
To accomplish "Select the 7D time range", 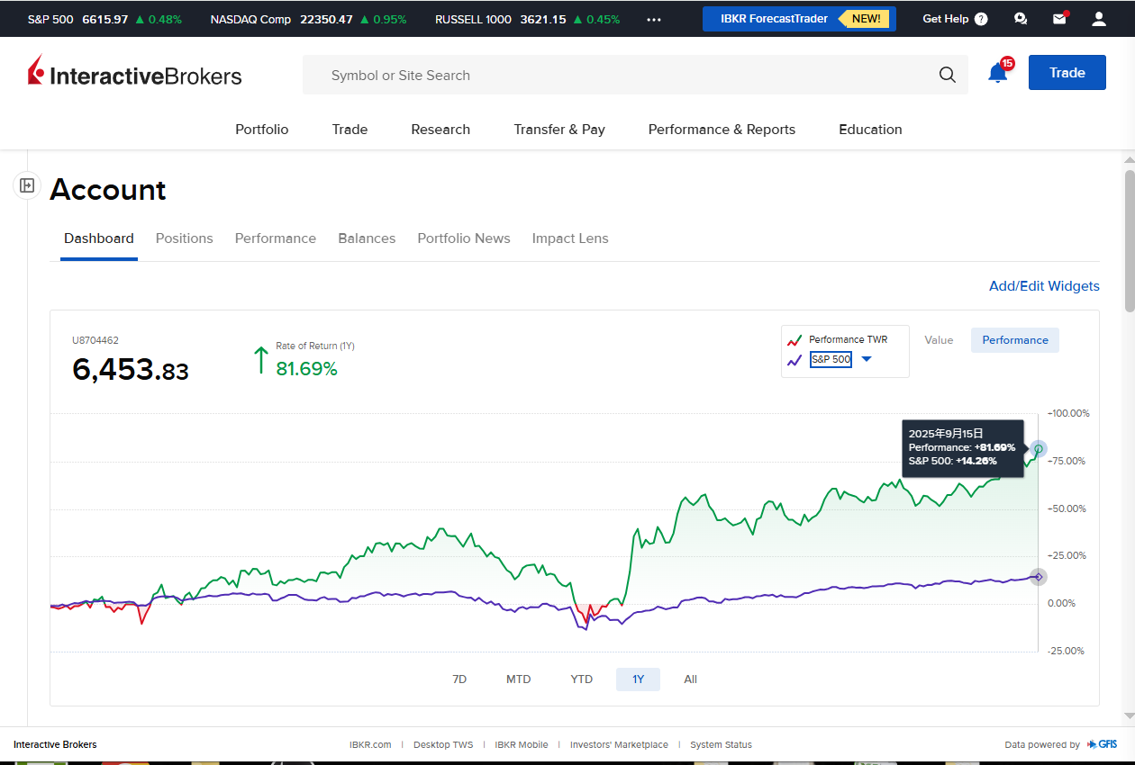I will (459, 679).
